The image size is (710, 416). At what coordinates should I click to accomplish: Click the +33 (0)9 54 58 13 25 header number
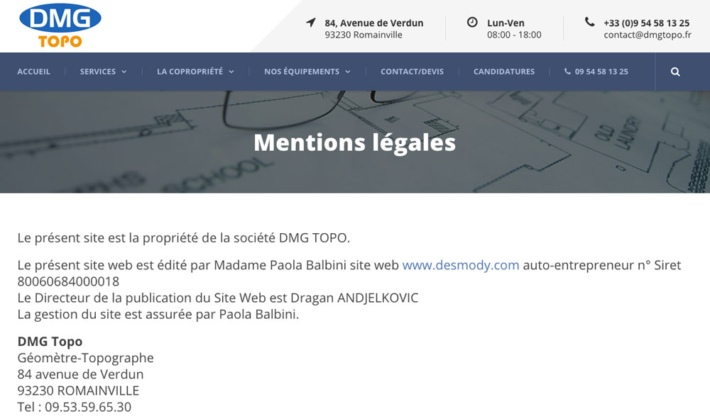pyautogui.click(x=646, y=23)
